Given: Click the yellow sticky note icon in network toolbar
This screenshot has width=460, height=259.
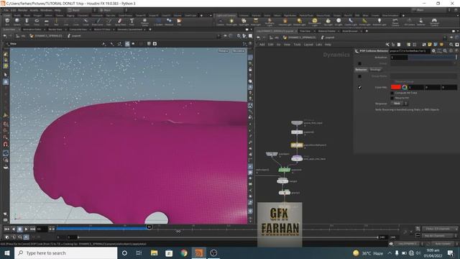Looking at the screenshot, I should [x=430, y=45].
